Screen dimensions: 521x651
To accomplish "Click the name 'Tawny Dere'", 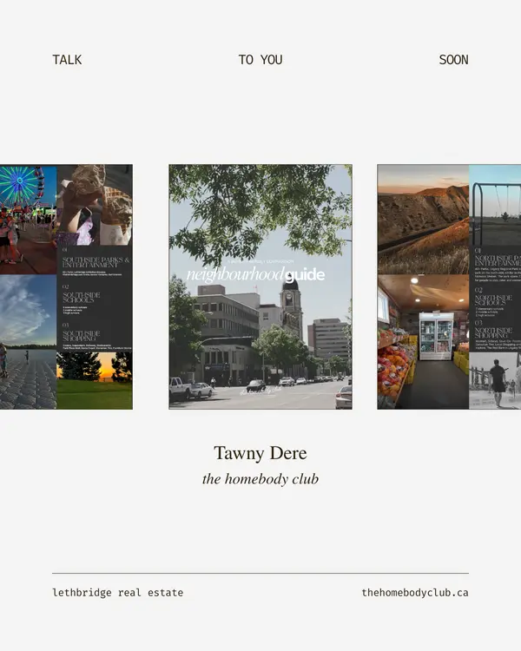I will 260,453.
